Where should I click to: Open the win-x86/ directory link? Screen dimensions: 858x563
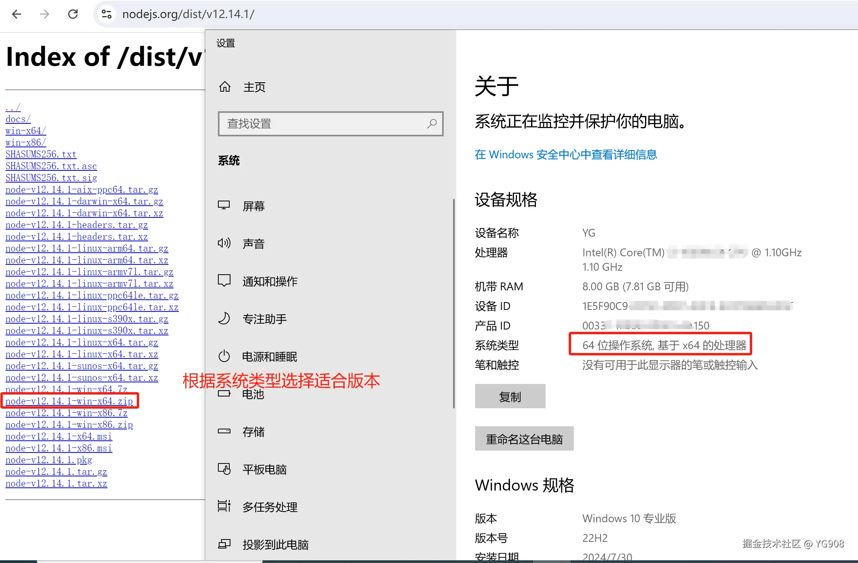point(25,143)
